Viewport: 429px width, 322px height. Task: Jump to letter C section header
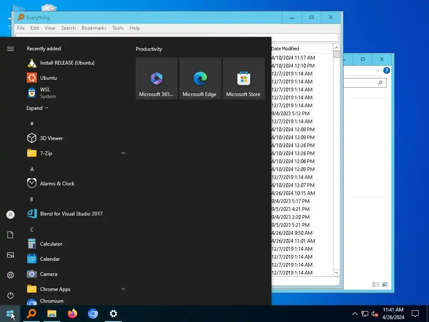32,229
